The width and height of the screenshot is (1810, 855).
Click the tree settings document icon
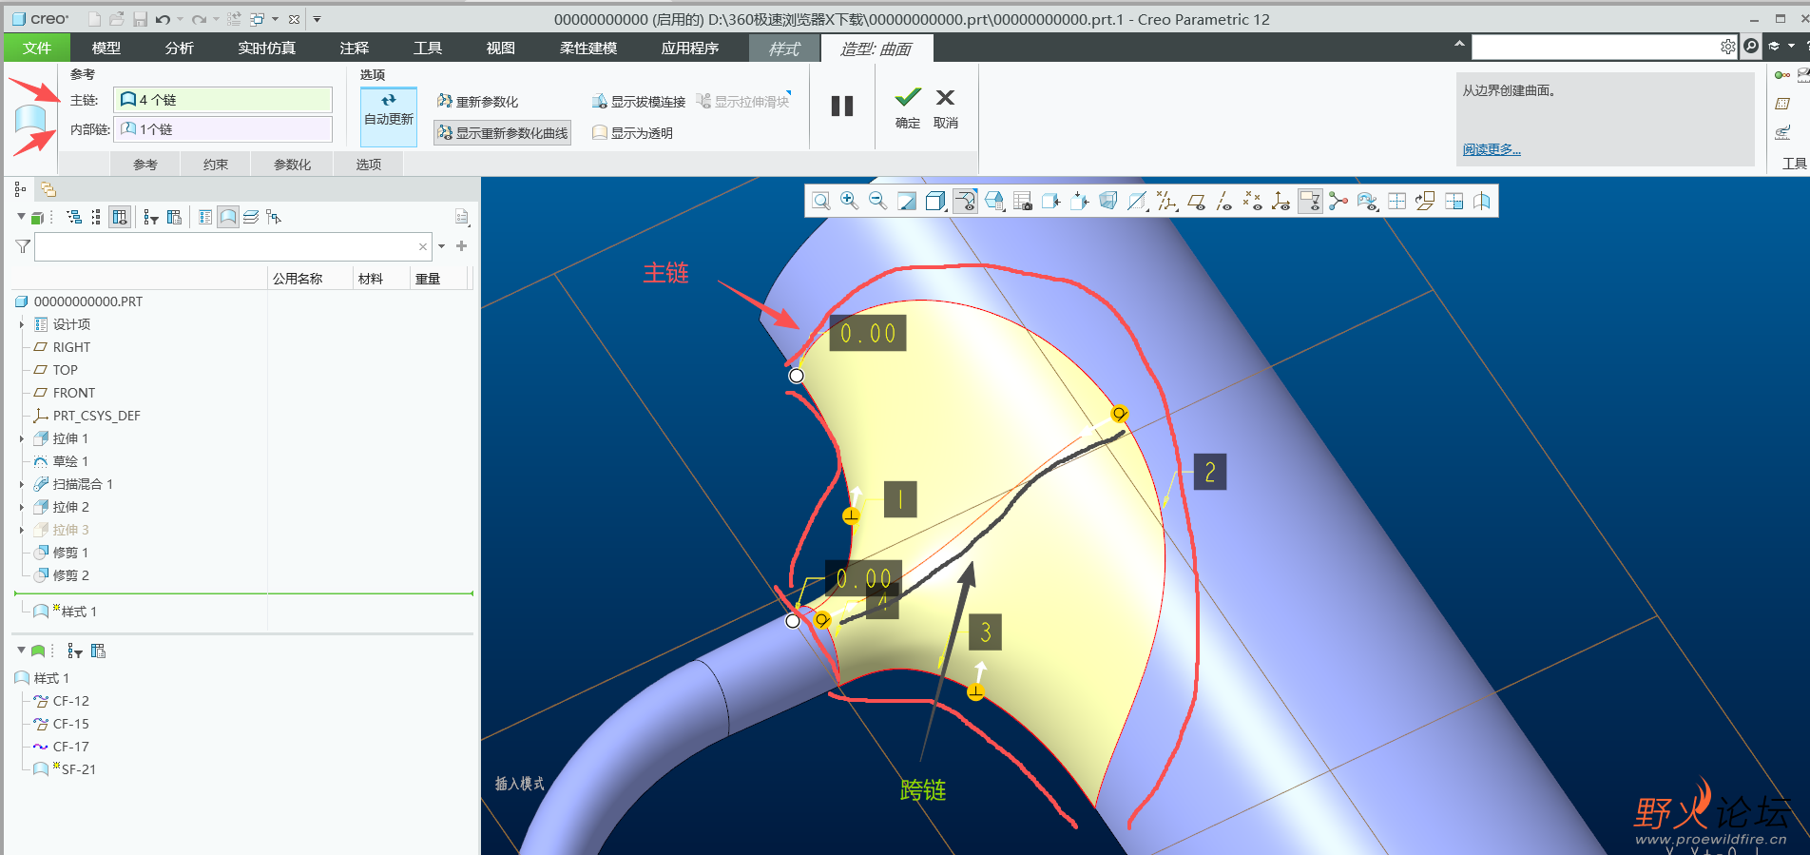pyautogui.click(x=462, y=218)
